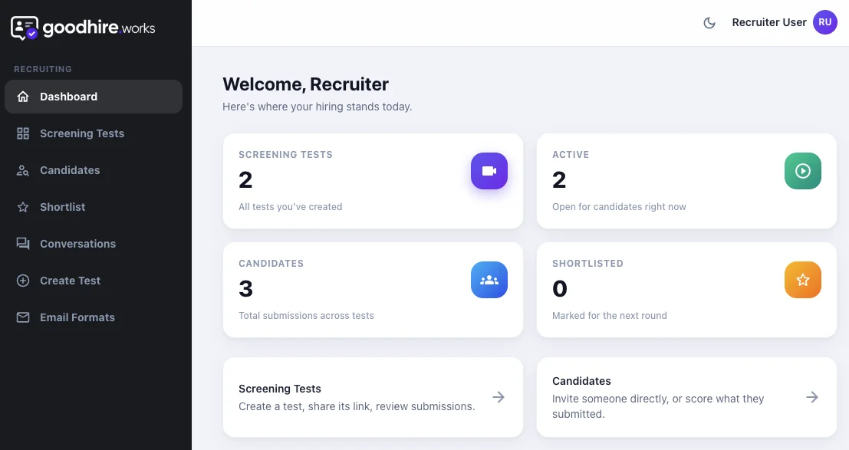Select Create Test in sidebar

(x=94, y=281)
